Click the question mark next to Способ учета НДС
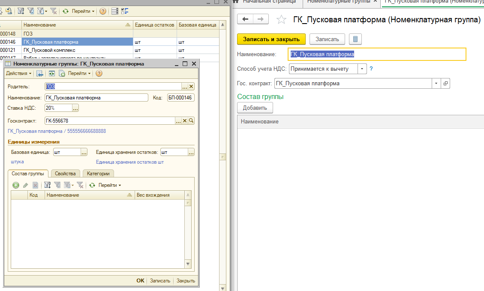484x291 pixels. pos(371,69)
